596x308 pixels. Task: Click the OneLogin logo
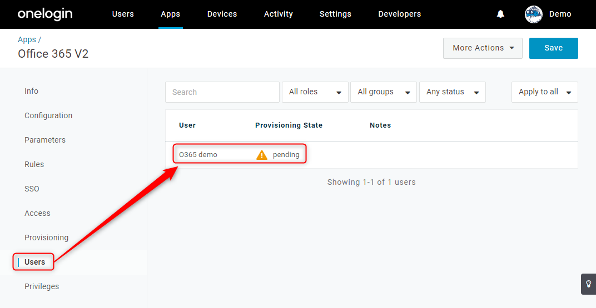45,14
